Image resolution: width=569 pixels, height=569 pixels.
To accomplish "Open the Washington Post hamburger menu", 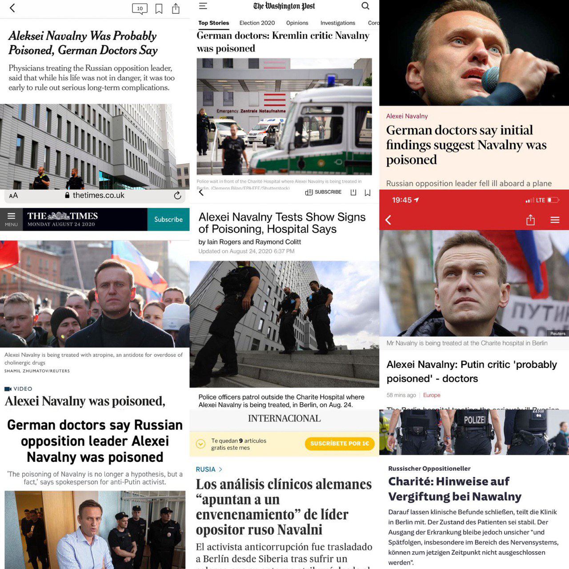I will click(x=203, y=6).
